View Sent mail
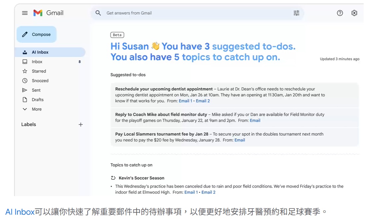Screen dimensions: 372x222 pos(36,90)
